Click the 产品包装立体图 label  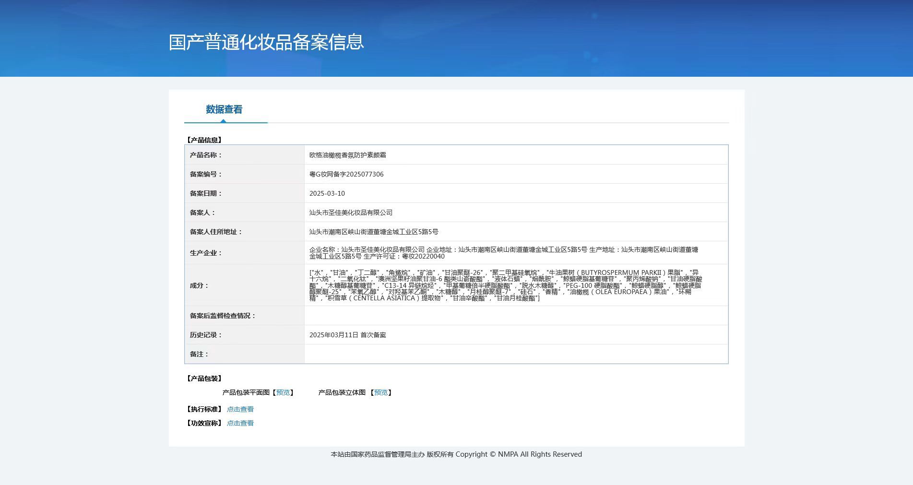tap(342, 392)
